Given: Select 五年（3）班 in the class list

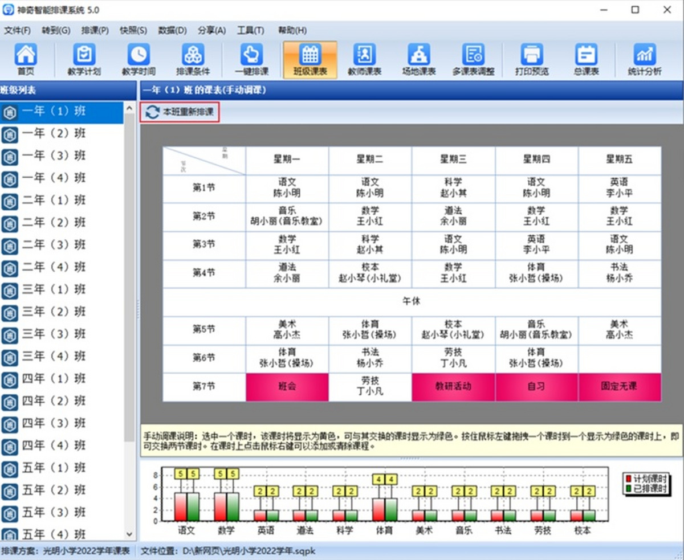Looking at the screenshot, I should pyautogui.click(x=62, y=514).
